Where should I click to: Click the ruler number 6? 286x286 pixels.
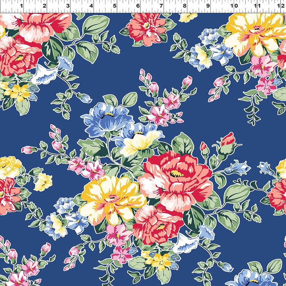click(x=138, y=6)
